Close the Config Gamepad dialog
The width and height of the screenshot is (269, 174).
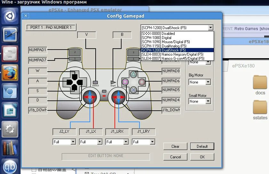pyautogui.click(x=26, y=16)
